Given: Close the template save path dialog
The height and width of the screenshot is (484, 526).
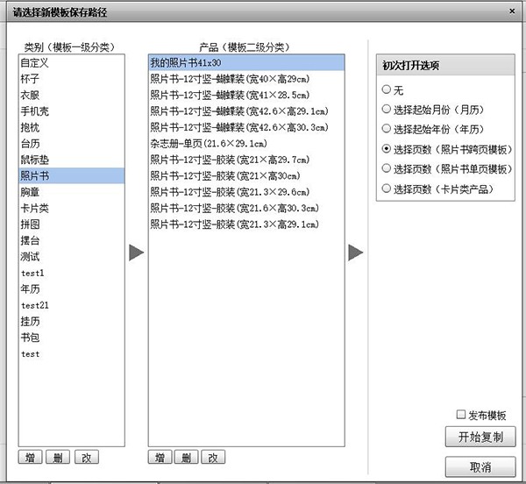Looking at the screenshot, I should click(512, 11).
